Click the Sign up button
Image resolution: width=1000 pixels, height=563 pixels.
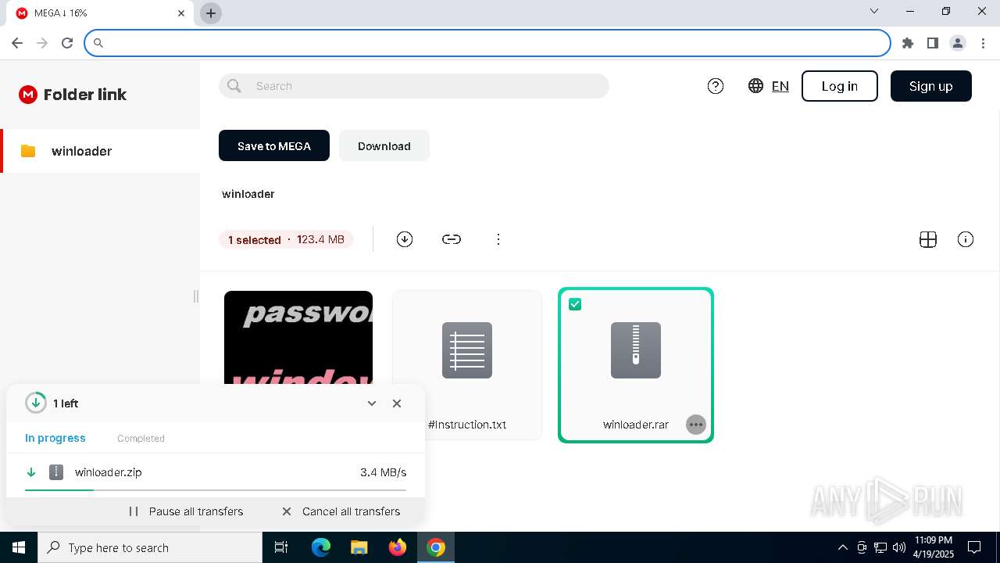(x=931, y=86)
